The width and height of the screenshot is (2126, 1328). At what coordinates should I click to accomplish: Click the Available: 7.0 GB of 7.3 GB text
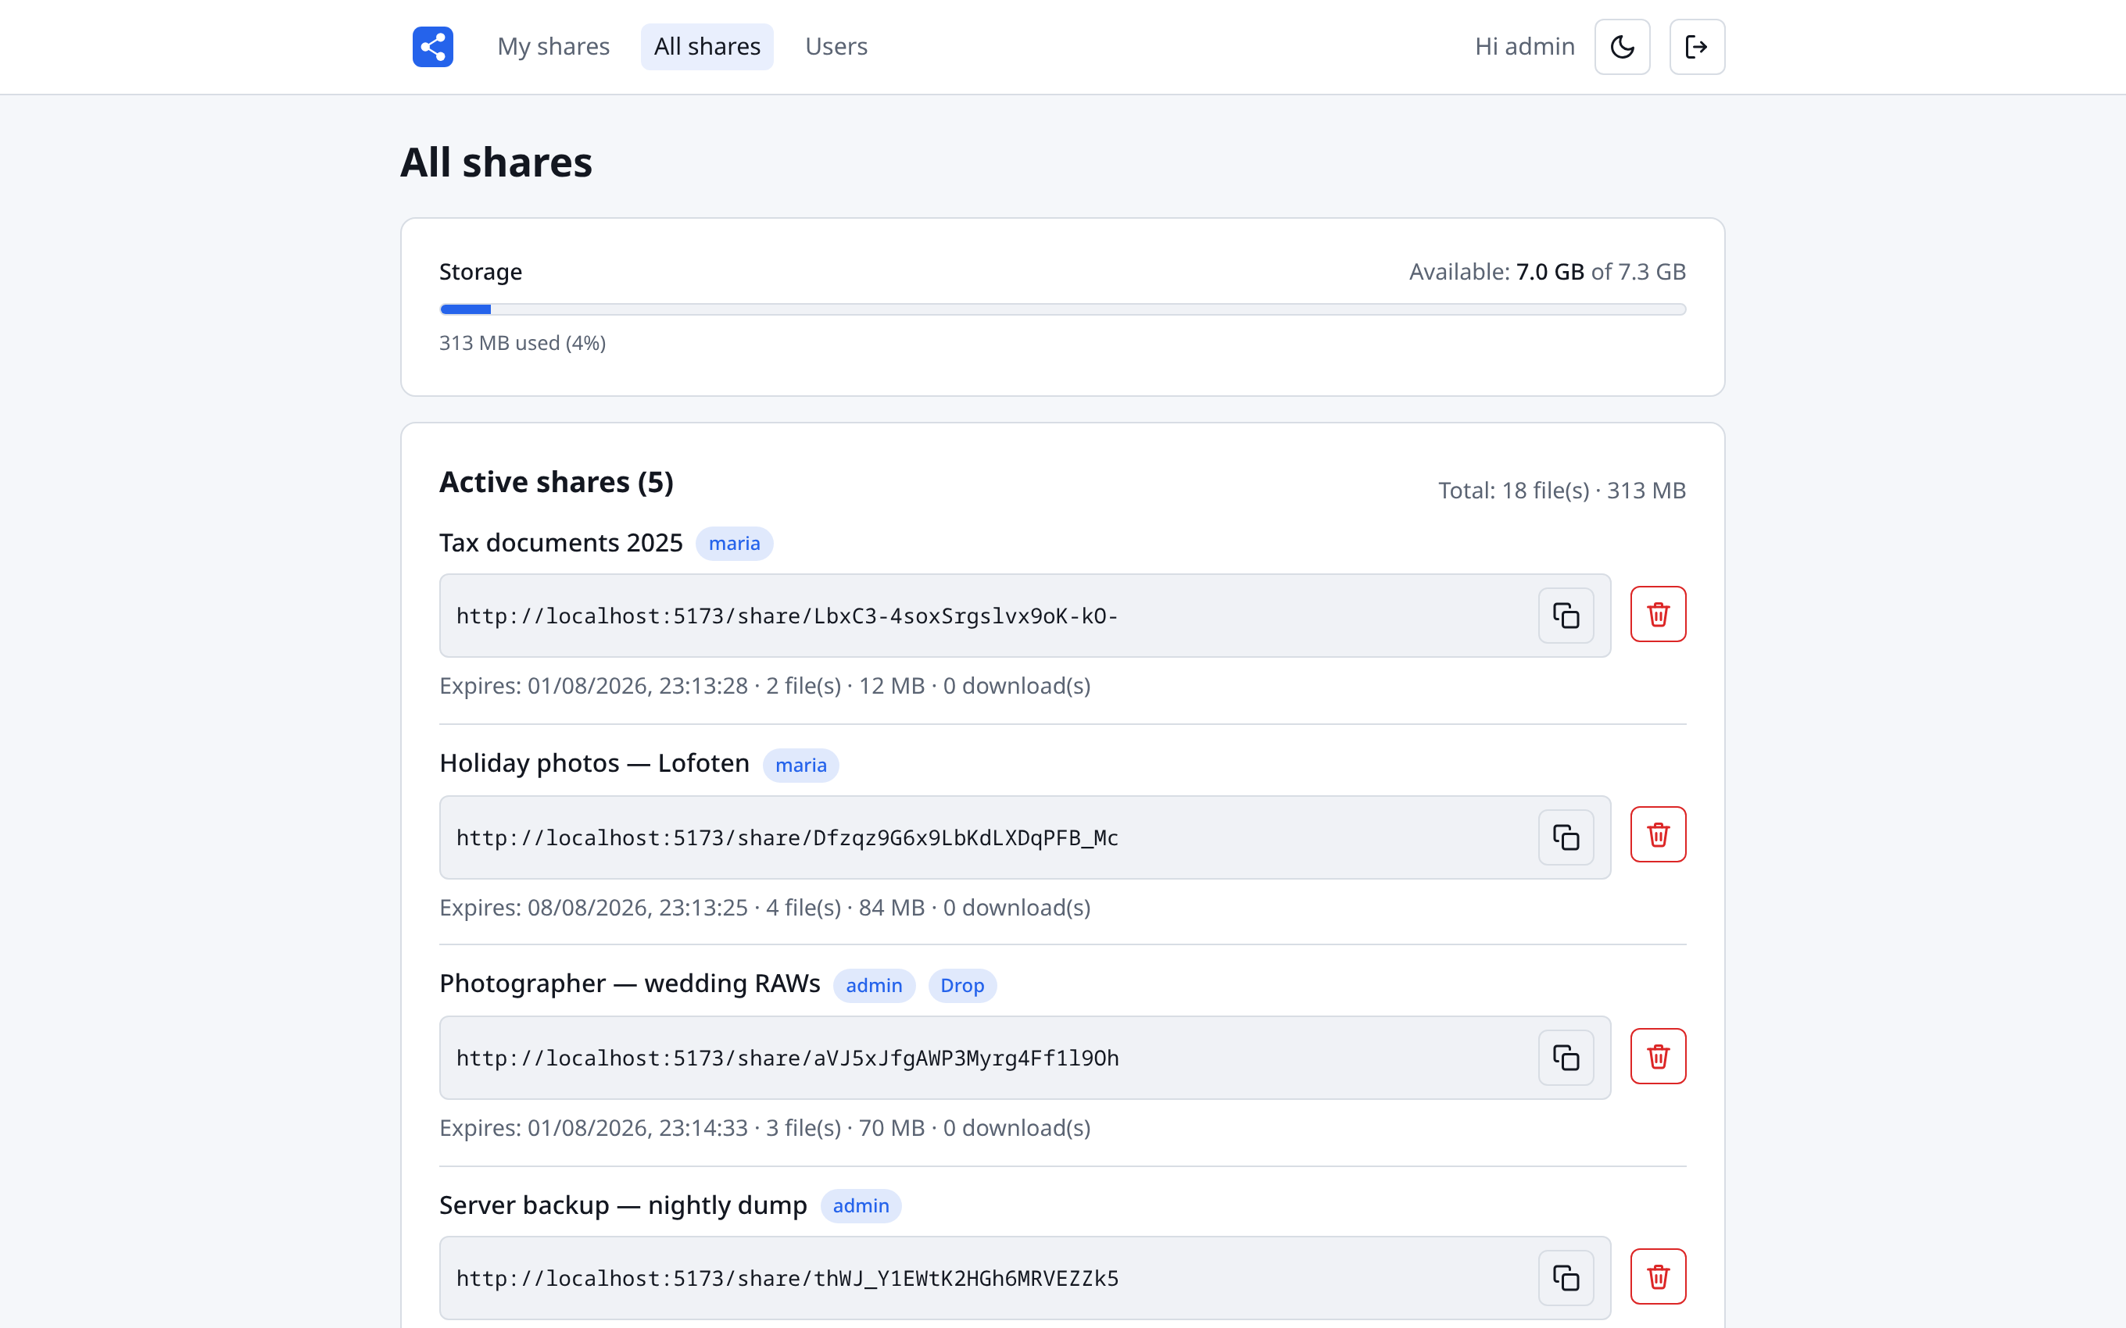click(1547, 271)
